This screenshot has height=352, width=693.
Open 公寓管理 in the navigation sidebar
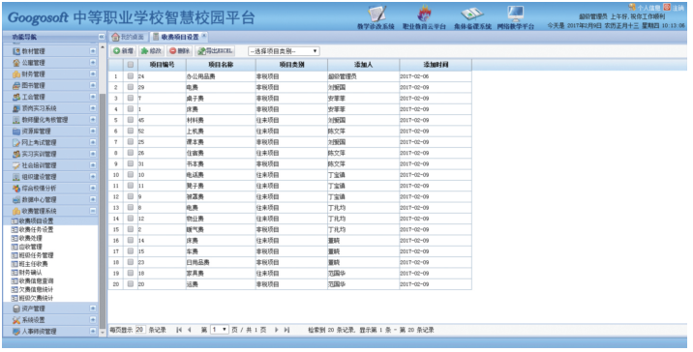coord(34,63)
